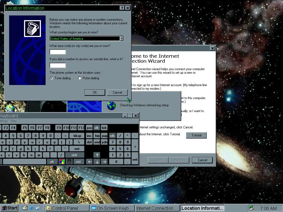Switch to Control Panel in the taskbar

[x=67, y=208]
